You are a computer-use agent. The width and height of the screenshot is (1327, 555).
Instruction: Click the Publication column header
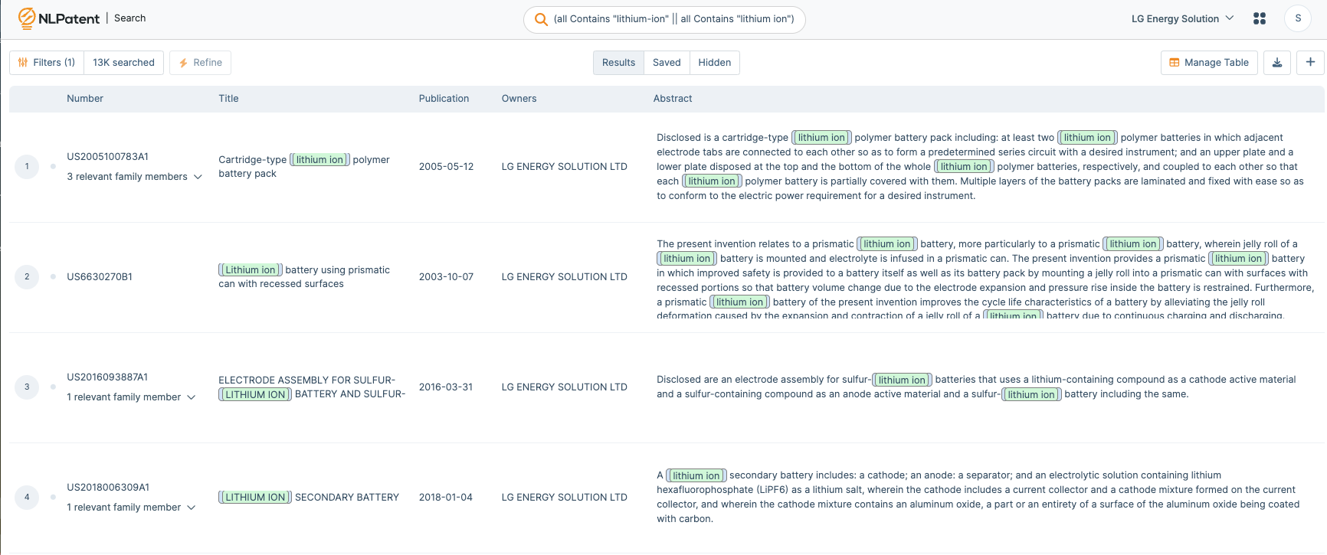(x=444, y=99)
